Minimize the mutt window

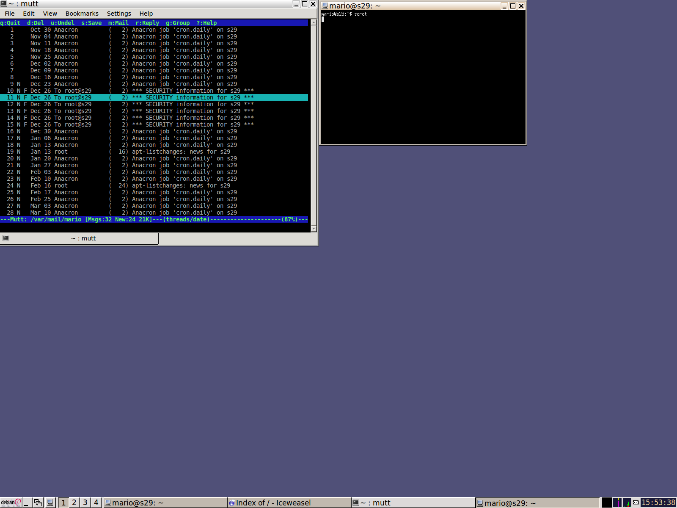pyautogui.click(x=296, y=4)
